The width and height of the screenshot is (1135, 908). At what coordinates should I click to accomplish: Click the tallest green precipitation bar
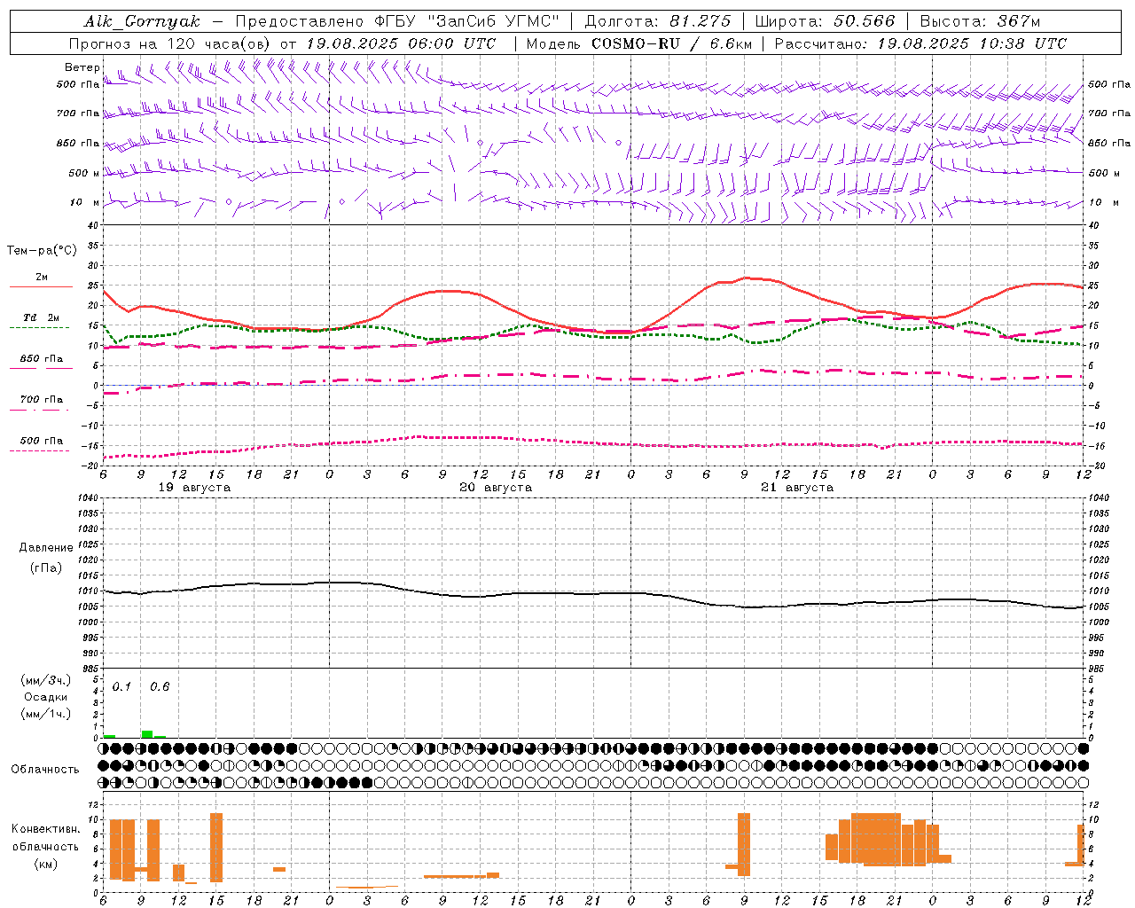(147, 734)
